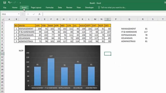Click the greyed Redo icon

pos(15,2)
